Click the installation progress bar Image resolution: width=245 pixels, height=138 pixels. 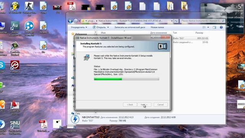point(126,79)
